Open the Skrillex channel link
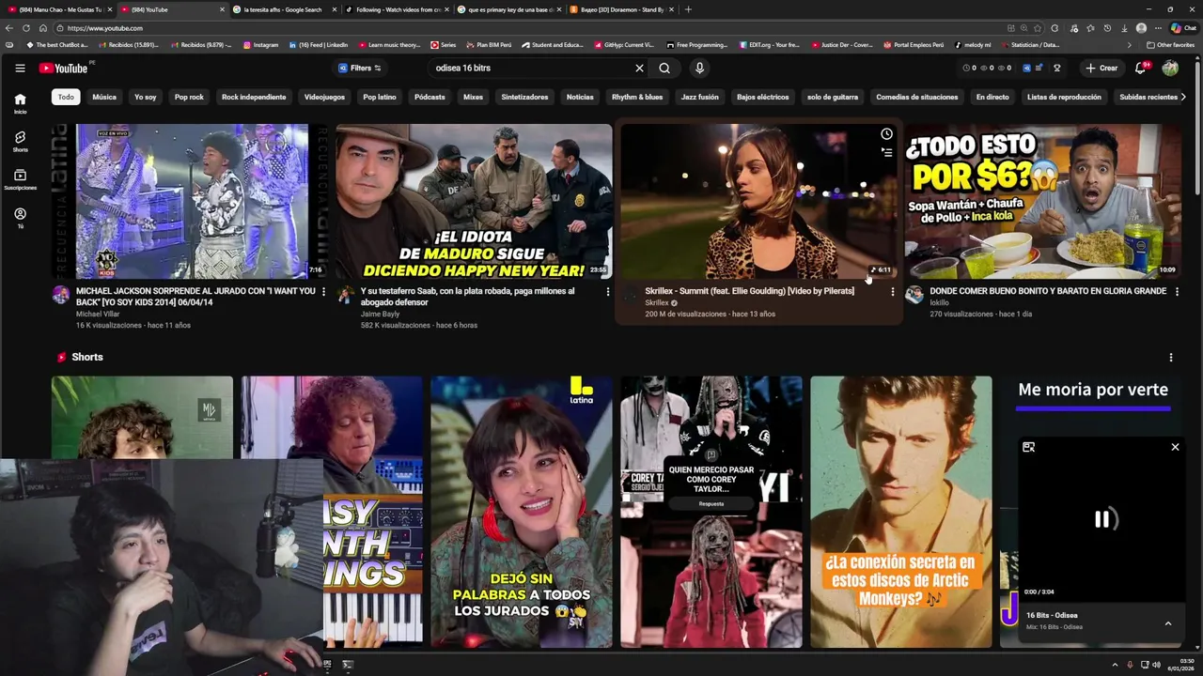 tap(657, 303)
